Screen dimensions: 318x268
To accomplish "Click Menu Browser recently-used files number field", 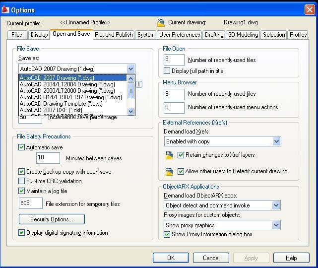I will point(174,94).
